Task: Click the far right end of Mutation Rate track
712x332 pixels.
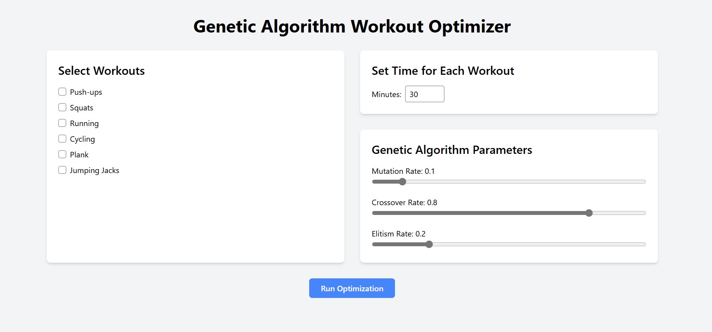Action: tap(644, 182)
